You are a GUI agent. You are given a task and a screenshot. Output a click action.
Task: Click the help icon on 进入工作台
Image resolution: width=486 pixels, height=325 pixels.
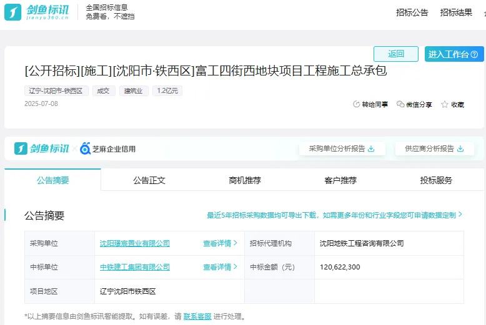pyautogui.click(x=475, y=54)
